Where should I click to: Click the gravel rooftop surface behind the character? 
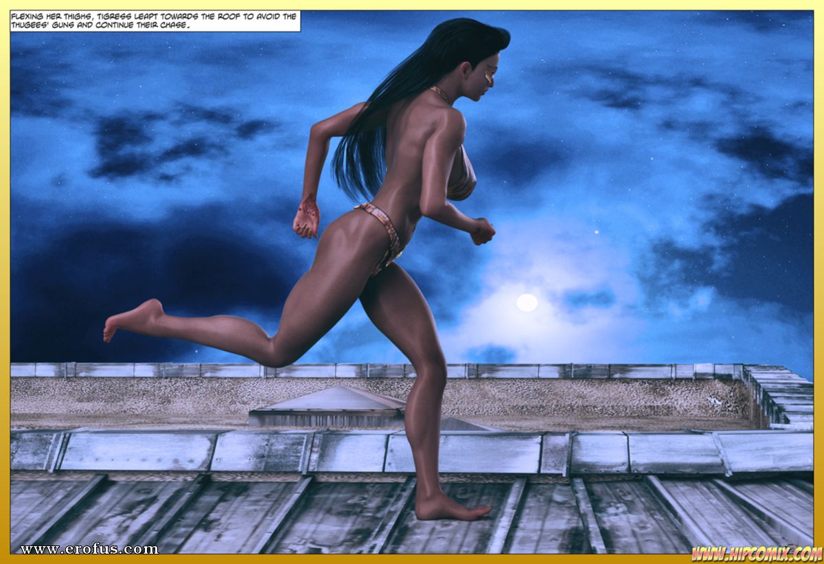click(x=584, y=402)
